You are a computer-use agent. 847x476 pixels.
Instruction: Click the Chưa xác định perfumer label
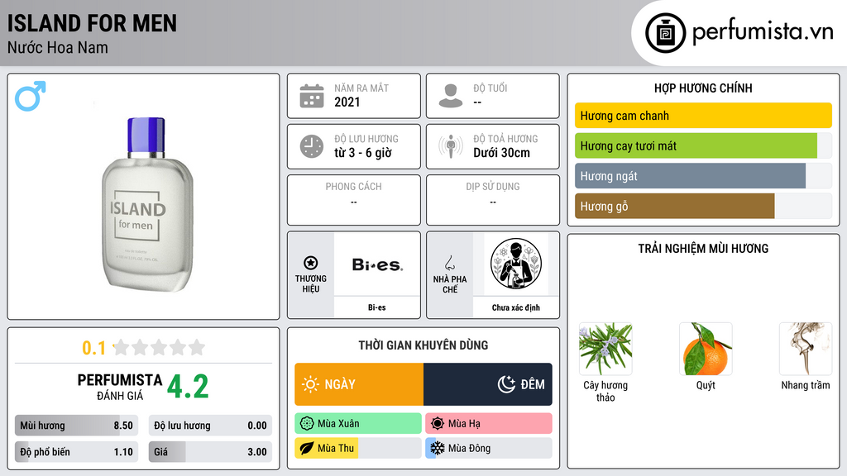[x=516, y=307]
